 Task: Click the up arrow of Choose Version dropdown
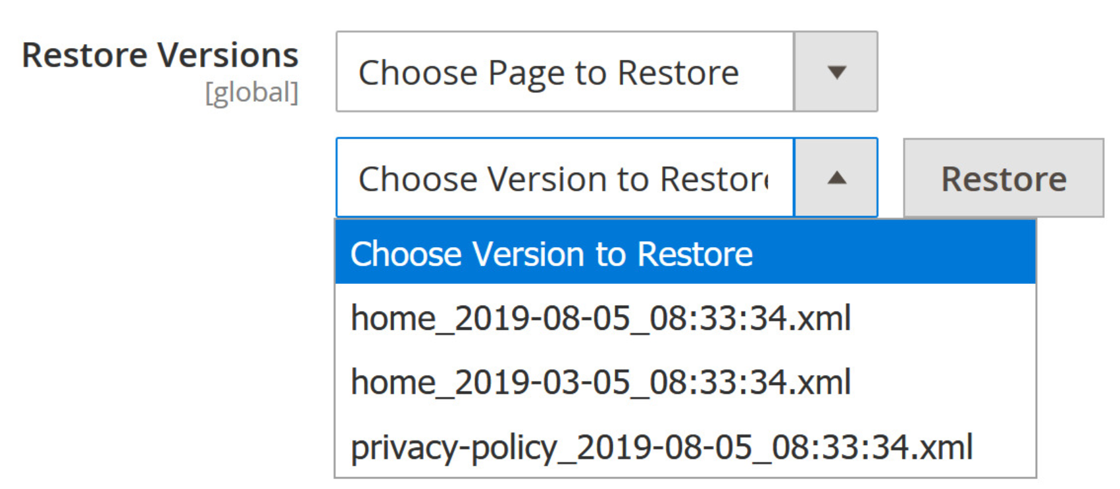click(836, 177)
